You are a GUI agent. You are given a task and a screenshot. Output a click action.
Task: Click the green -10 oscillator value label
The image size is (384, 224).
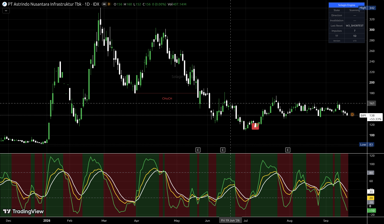click(x=372, y=211)
